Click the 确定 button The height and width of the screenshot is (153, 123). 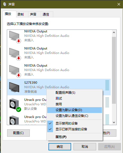point(60,147)
